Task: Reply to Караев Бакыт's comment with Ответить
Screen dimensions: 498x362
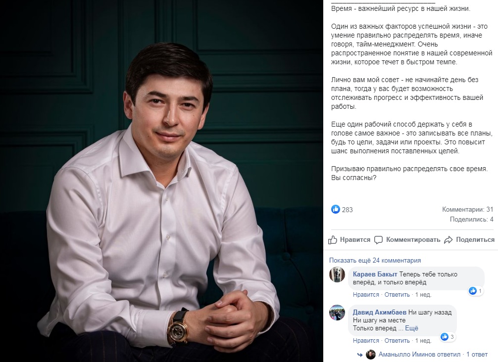Action: (397, 295)
